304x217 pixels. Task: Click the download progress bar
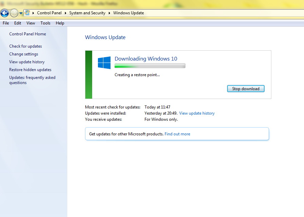[150, 66]
